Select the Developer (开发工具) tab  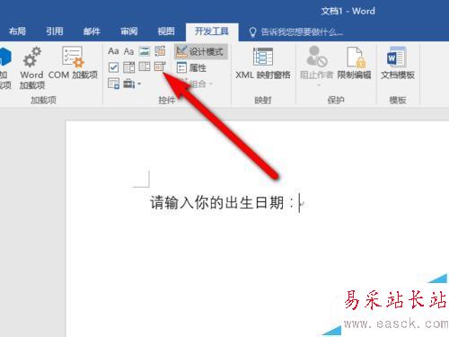(212, 31)
